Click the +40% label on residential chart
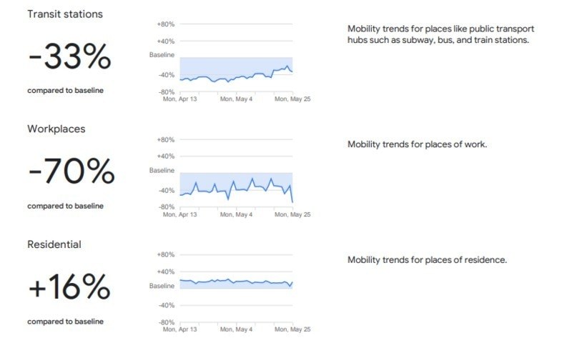Image resolution: width=572 pixels, height=343 pixels. (x=166, y=272)
